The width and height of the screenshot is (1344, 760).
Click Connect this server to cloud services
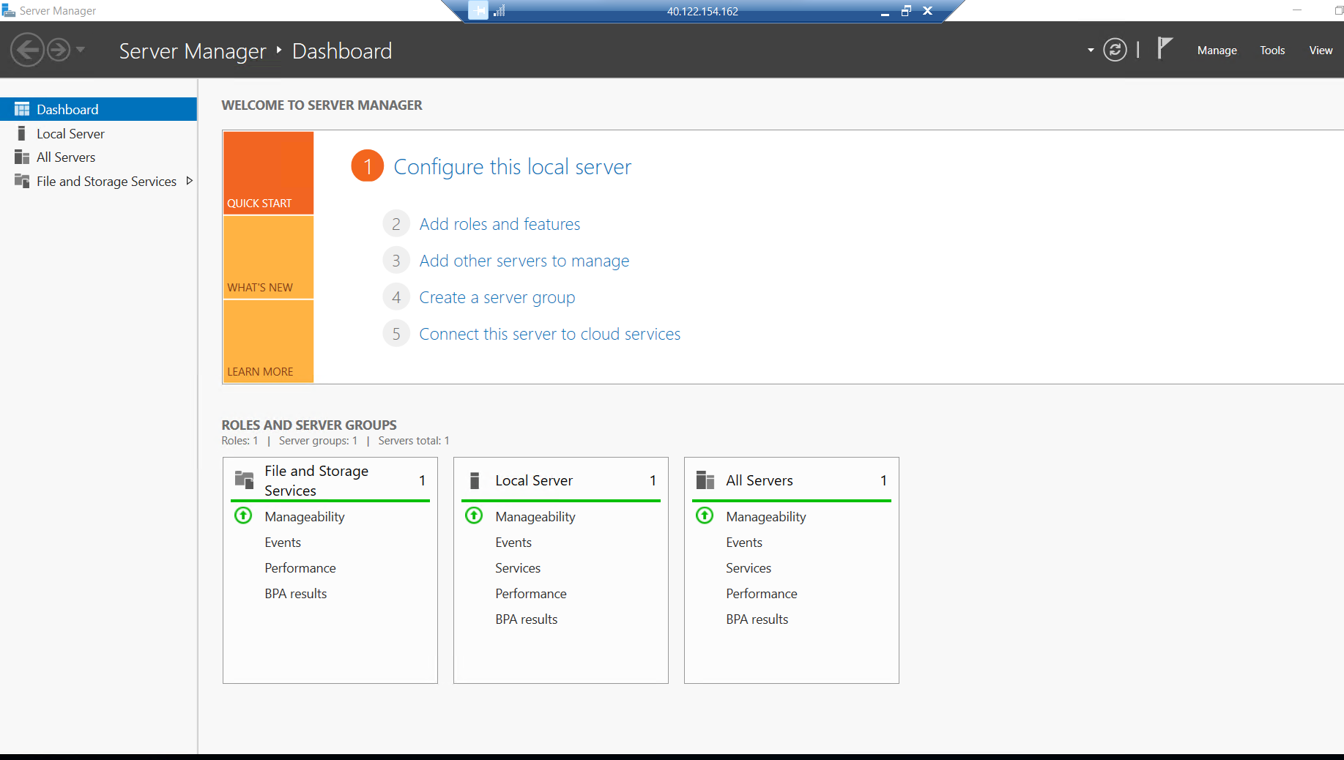point(549,334)
